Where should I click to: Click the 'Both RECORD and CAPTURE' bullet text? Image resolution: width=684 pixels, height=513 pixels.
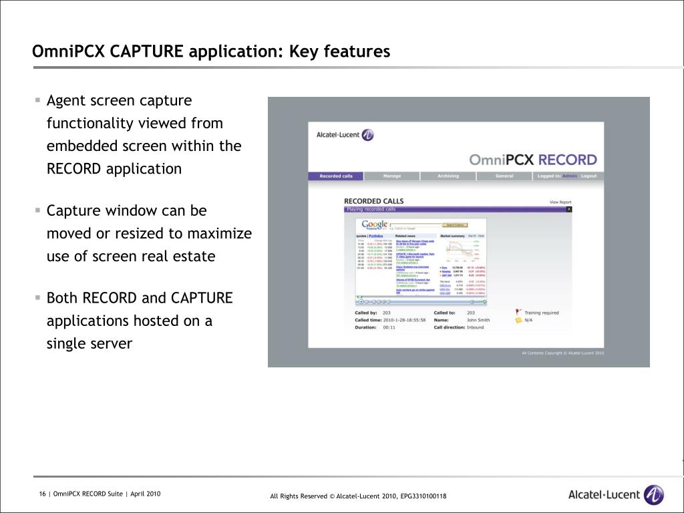[140, 298]
